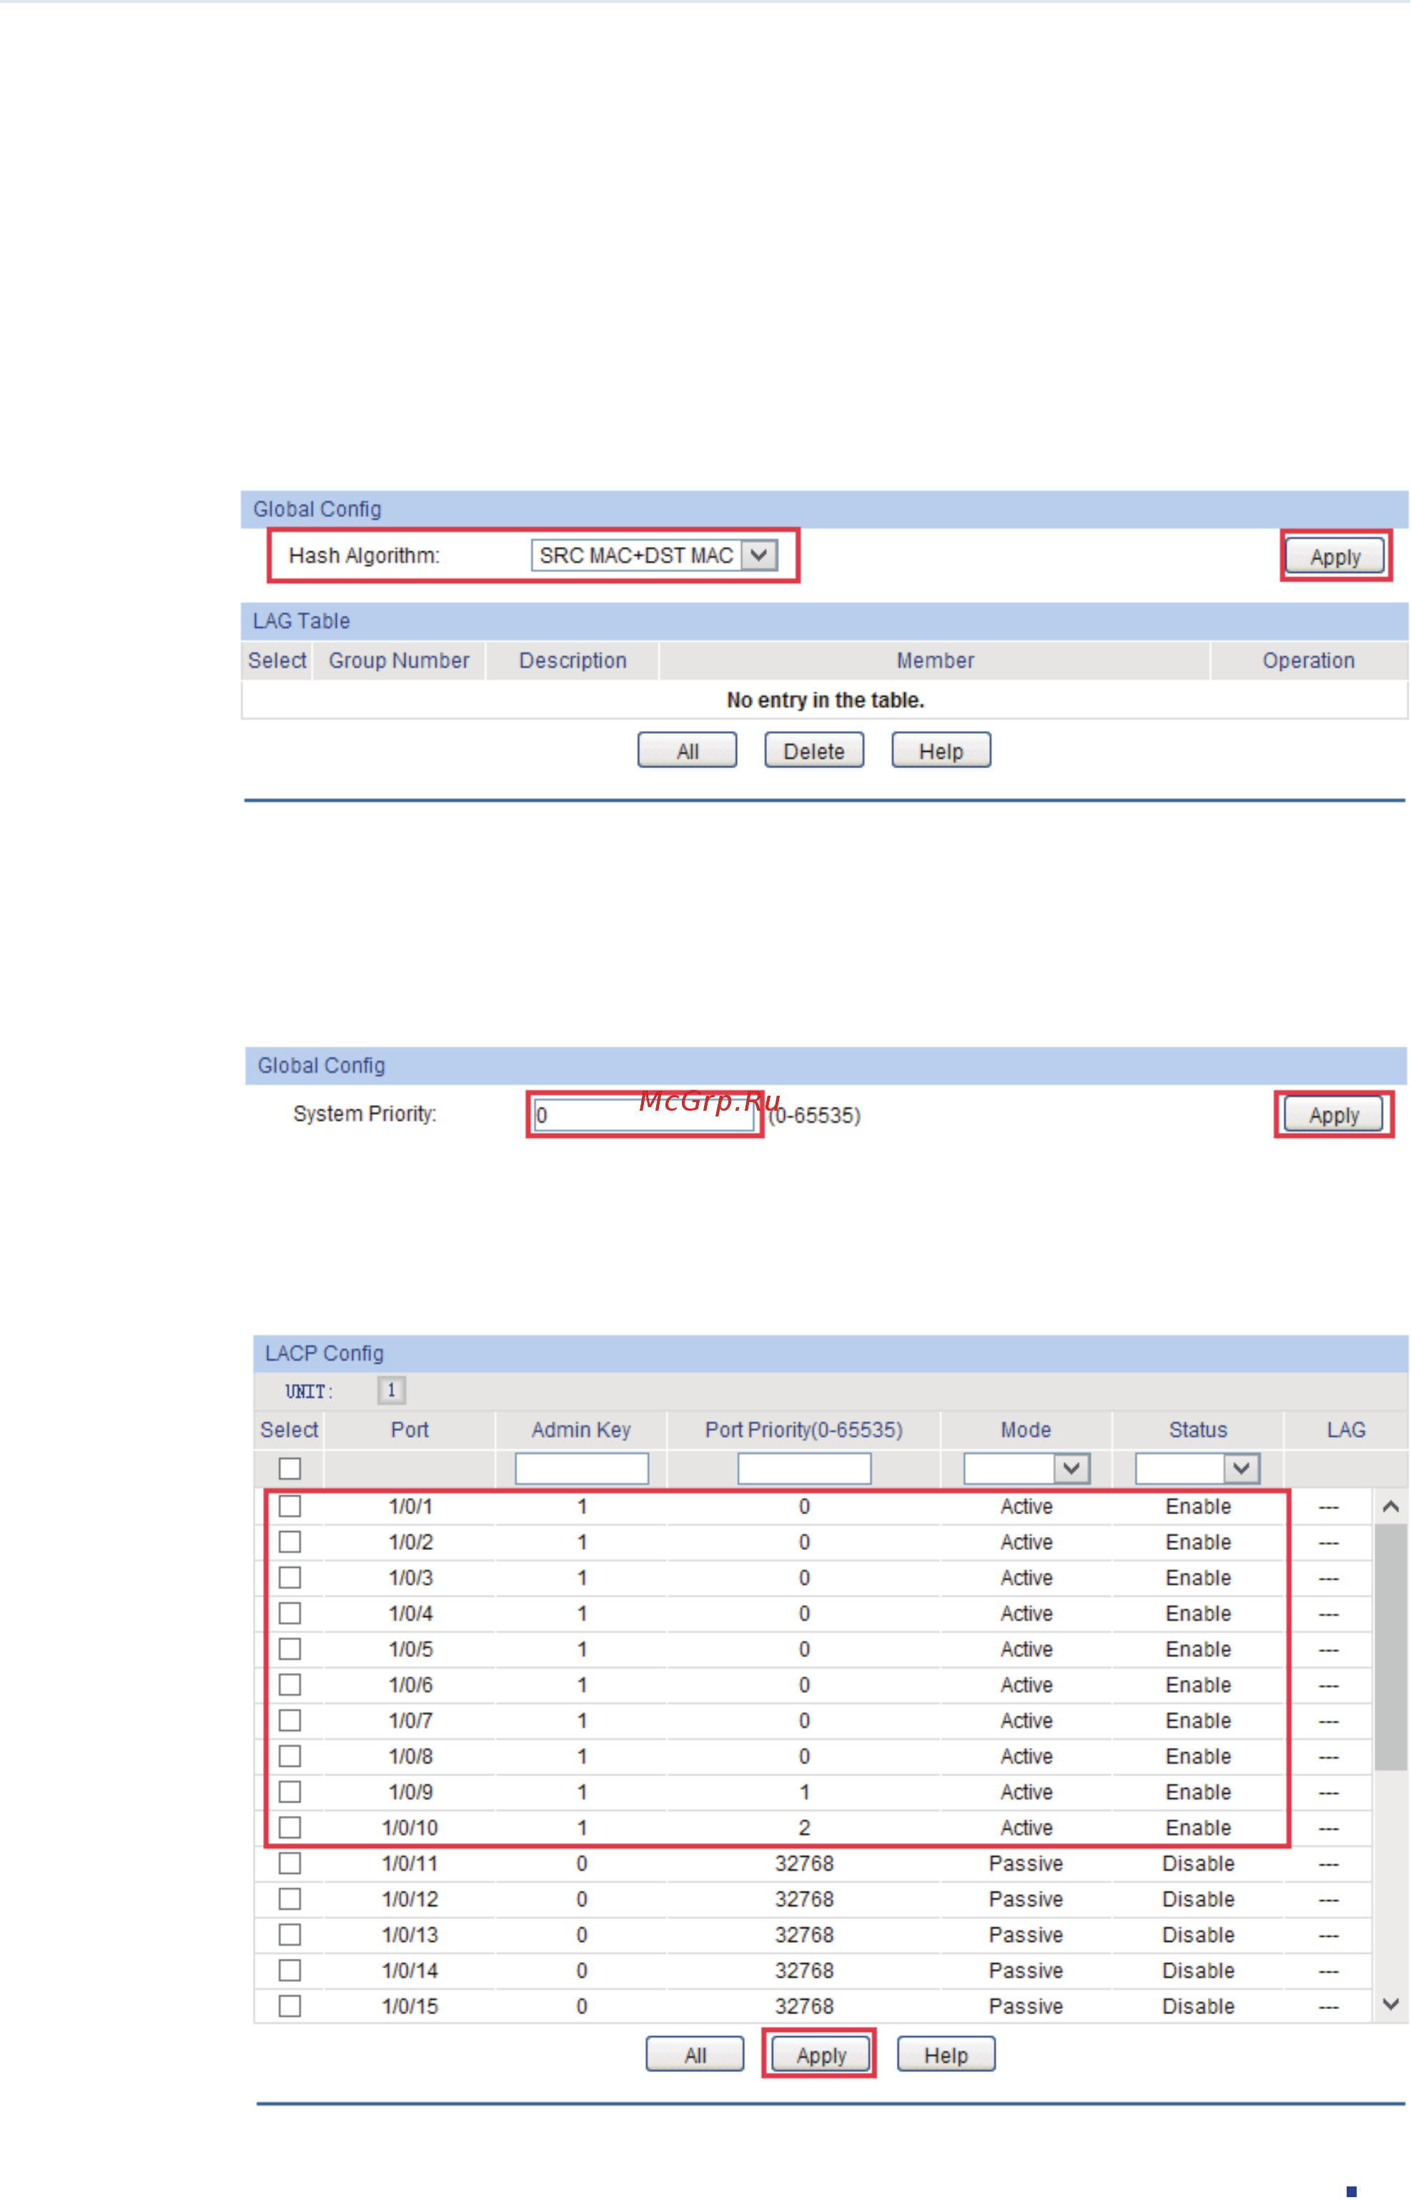Click the Group Number column header

(399, 661)
